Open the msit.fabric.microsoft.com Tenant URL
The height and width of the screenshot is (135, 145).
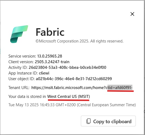click(82, 88)
